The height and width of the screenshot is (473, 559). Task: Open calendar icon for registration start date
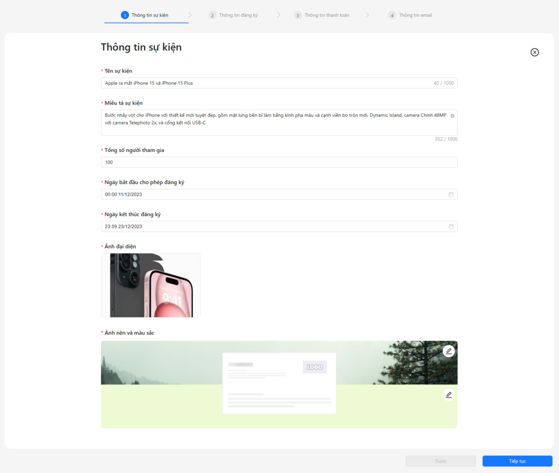coord(451,194)
